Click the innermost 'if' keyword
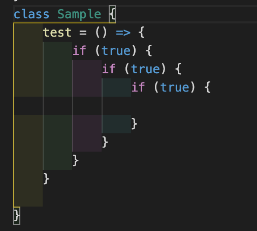This screenshot has height=231, width=257. tap(138, 87)
